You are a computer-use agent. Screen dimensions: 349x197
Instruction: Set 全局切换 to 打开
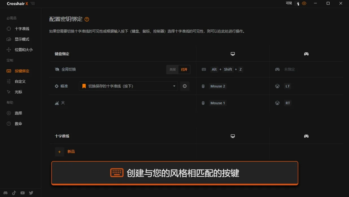[184, 70]
